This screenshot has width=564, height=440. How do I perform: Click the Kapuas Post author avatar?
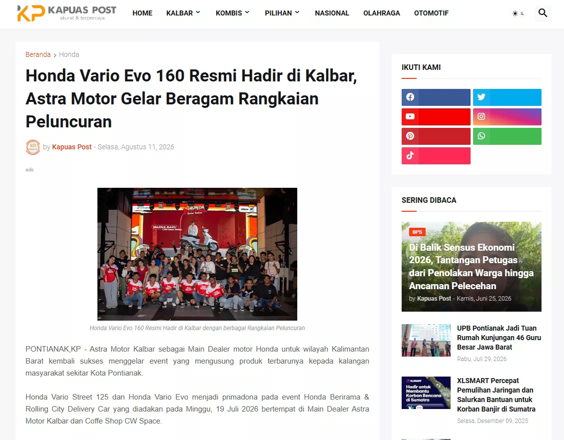pyautogui.click(x=33, y=147)
